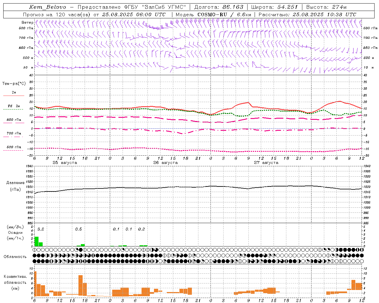This screenshot has width=379, height=303.
Task: Click the tallest orange convective cloud bar
Action: 36,284
